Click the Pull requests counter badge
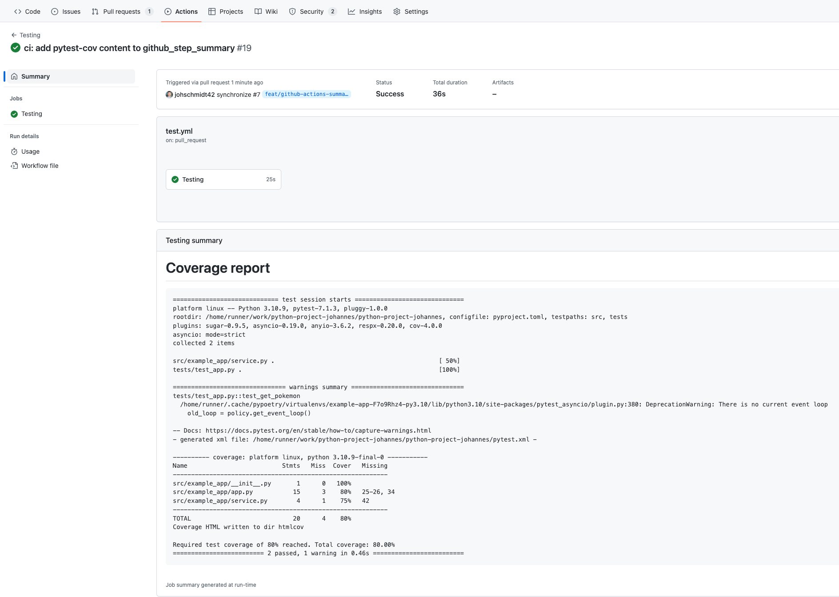This screenshot has height=597, width=839. [149, 12]
